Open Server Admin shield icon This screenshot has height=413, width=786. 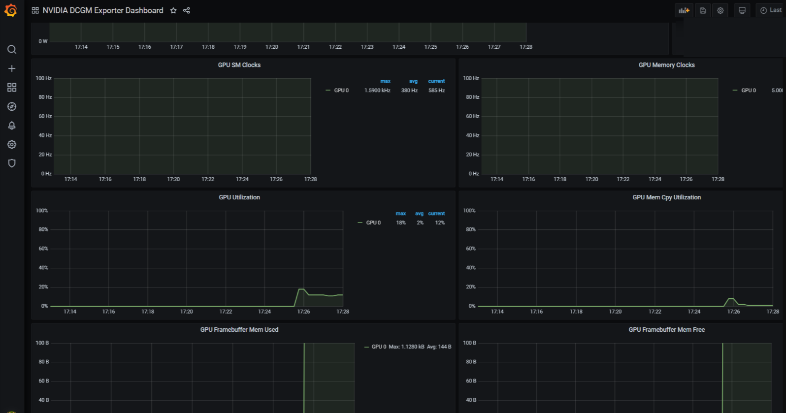click(x=12, y=163)
